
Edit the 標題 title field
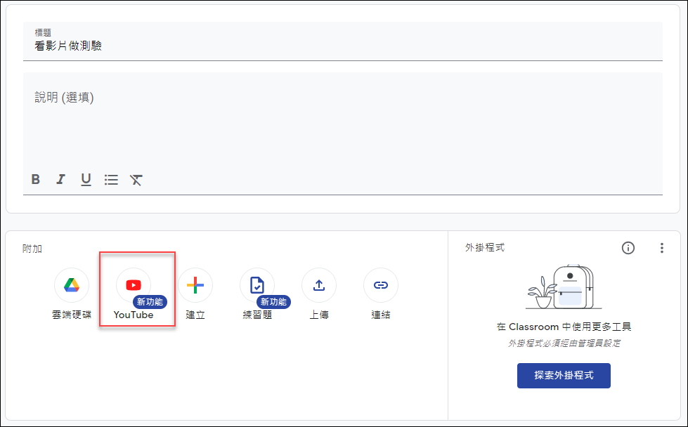coord(343,41)
